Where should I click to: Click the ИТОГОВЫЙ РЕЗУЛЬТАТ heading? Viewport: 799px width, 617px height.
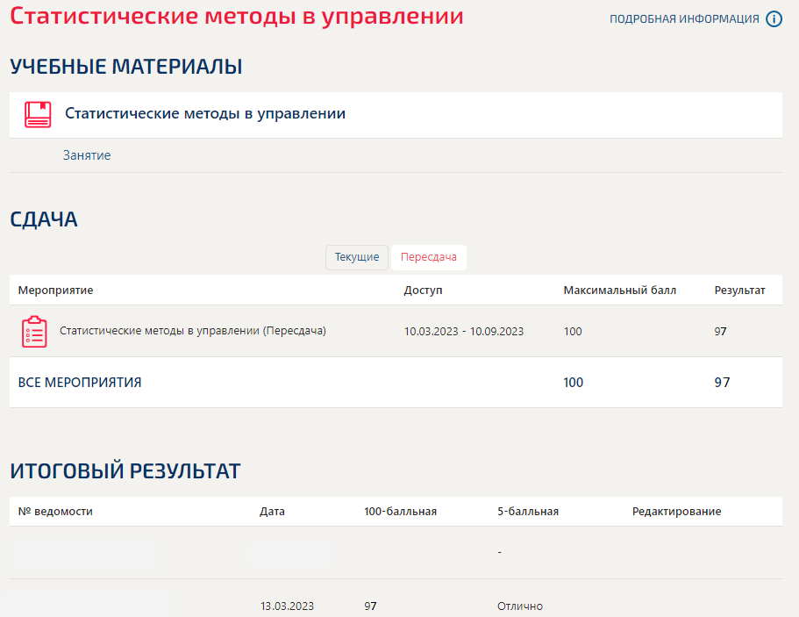[125, 470]
